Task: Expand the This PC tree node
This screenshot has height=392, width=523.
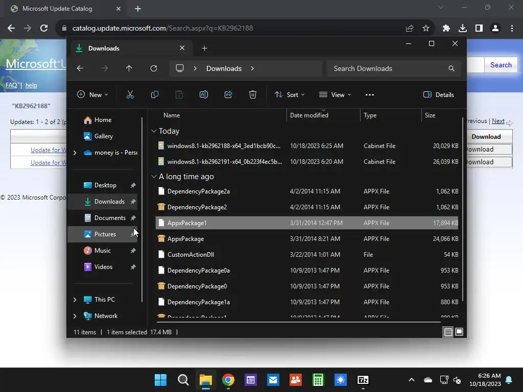Action: (75, 300)
